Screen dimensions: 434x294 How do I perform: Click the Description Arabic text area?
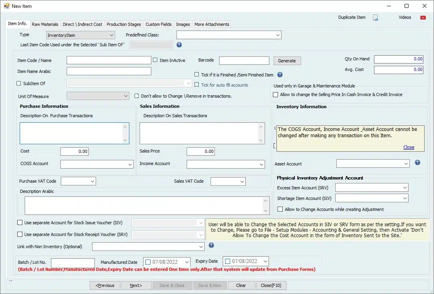(x=147, y=206)
